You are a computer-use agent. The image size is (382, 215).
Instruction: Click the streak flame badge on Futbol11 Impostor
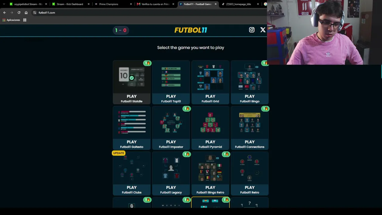point(187,109)
